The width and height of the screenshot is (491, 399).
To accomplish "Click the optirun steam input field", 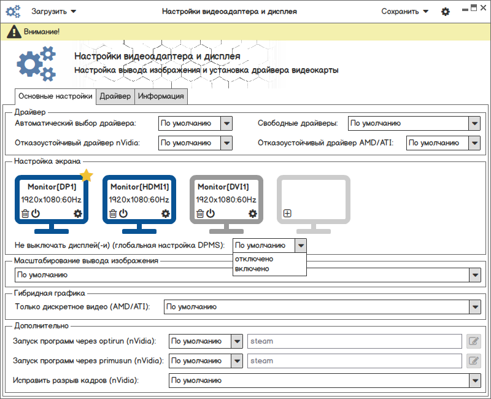I will 355,341.
